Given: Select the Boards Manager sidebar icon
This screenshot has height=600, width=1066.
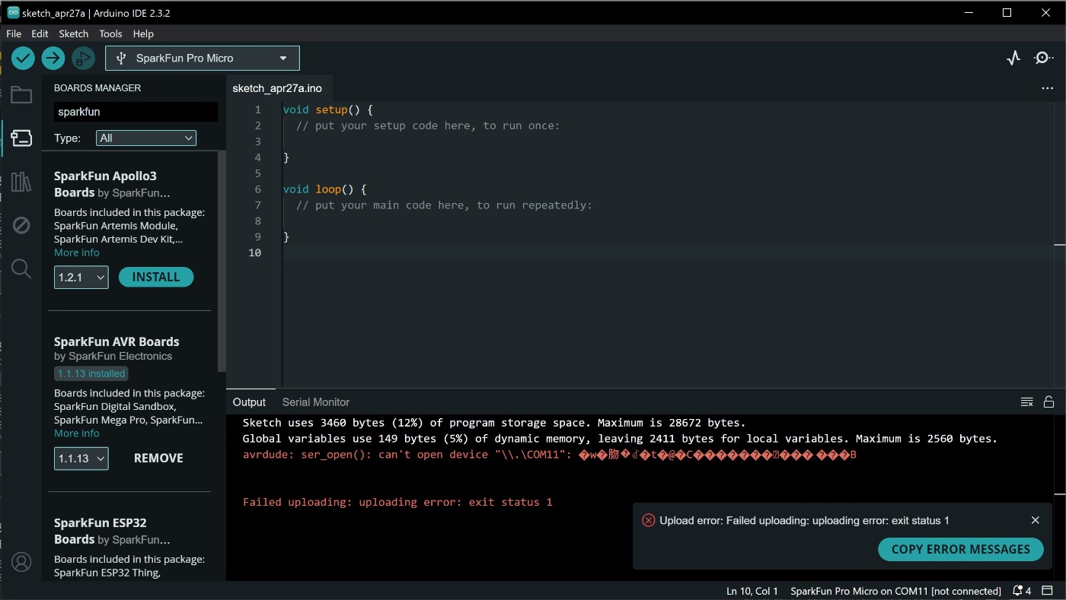Looking at the screenshot, I should (x=21, y=138).
